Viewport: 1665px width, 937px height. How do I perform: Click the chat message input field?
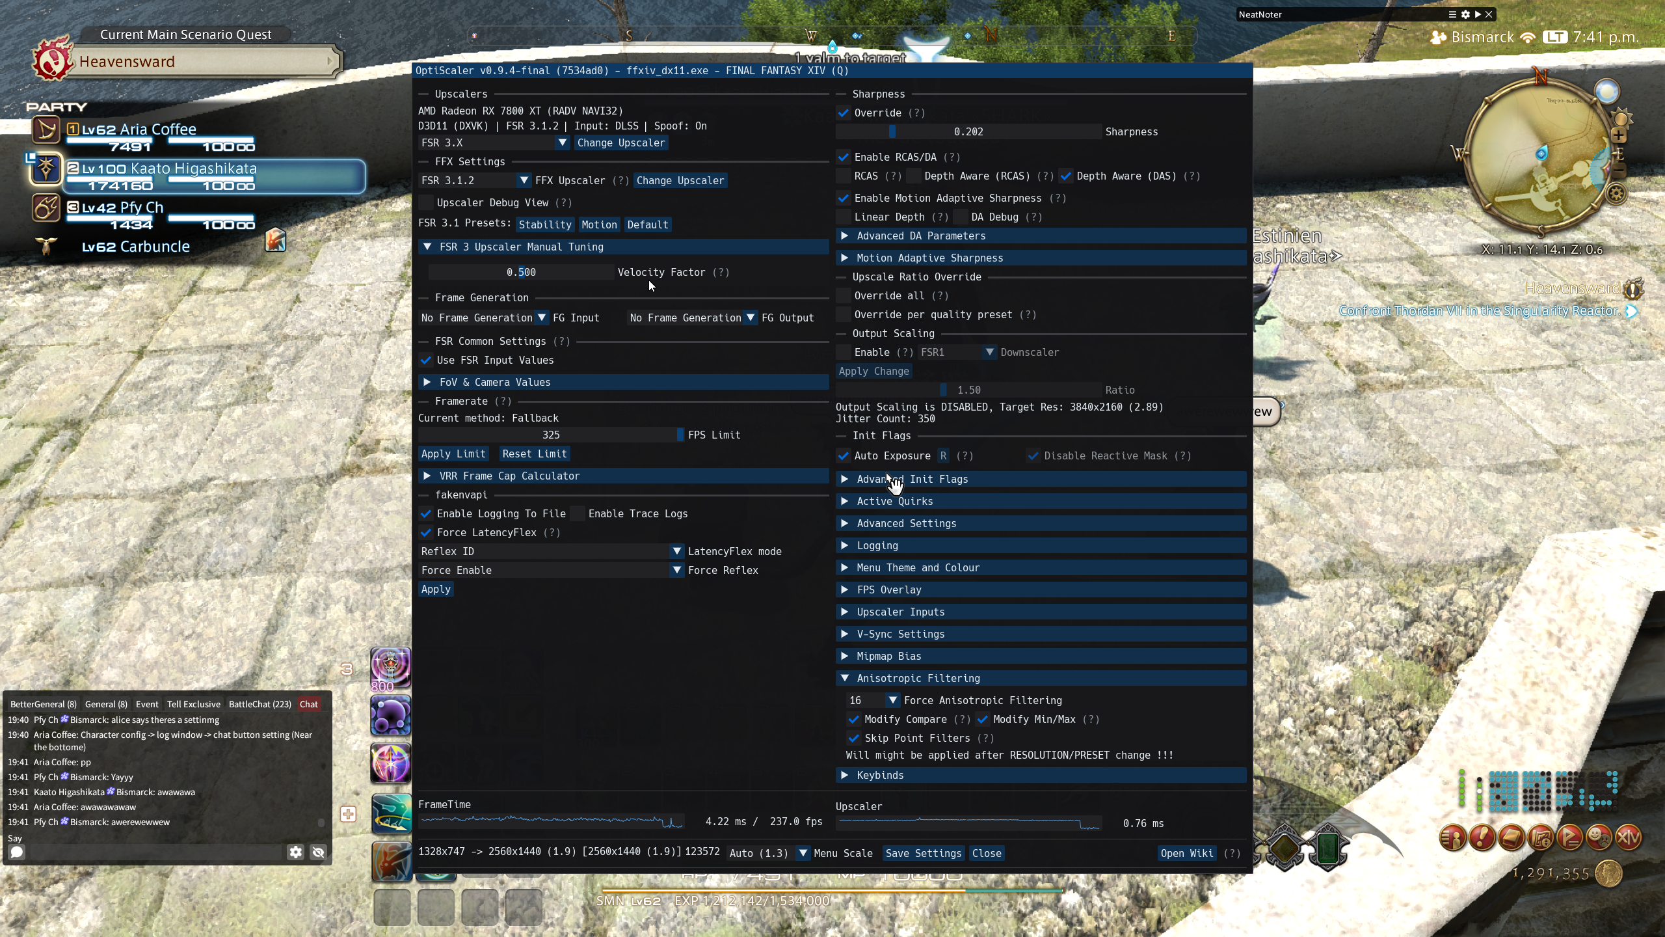(155, 852)
